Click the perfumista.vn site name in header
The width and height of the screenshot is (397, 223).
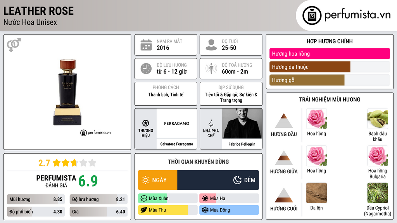coord(357,15)
